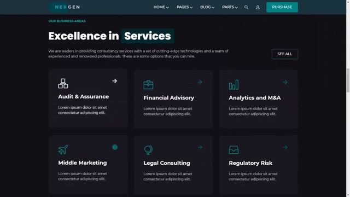Click the Audit & Assurance cubes icon
This screenshot has height=197, width=350.
tap(63, 83)
